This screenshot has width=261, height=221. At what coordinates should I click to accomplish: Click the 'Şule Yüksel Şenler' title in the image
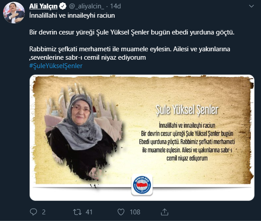[187, 110]
